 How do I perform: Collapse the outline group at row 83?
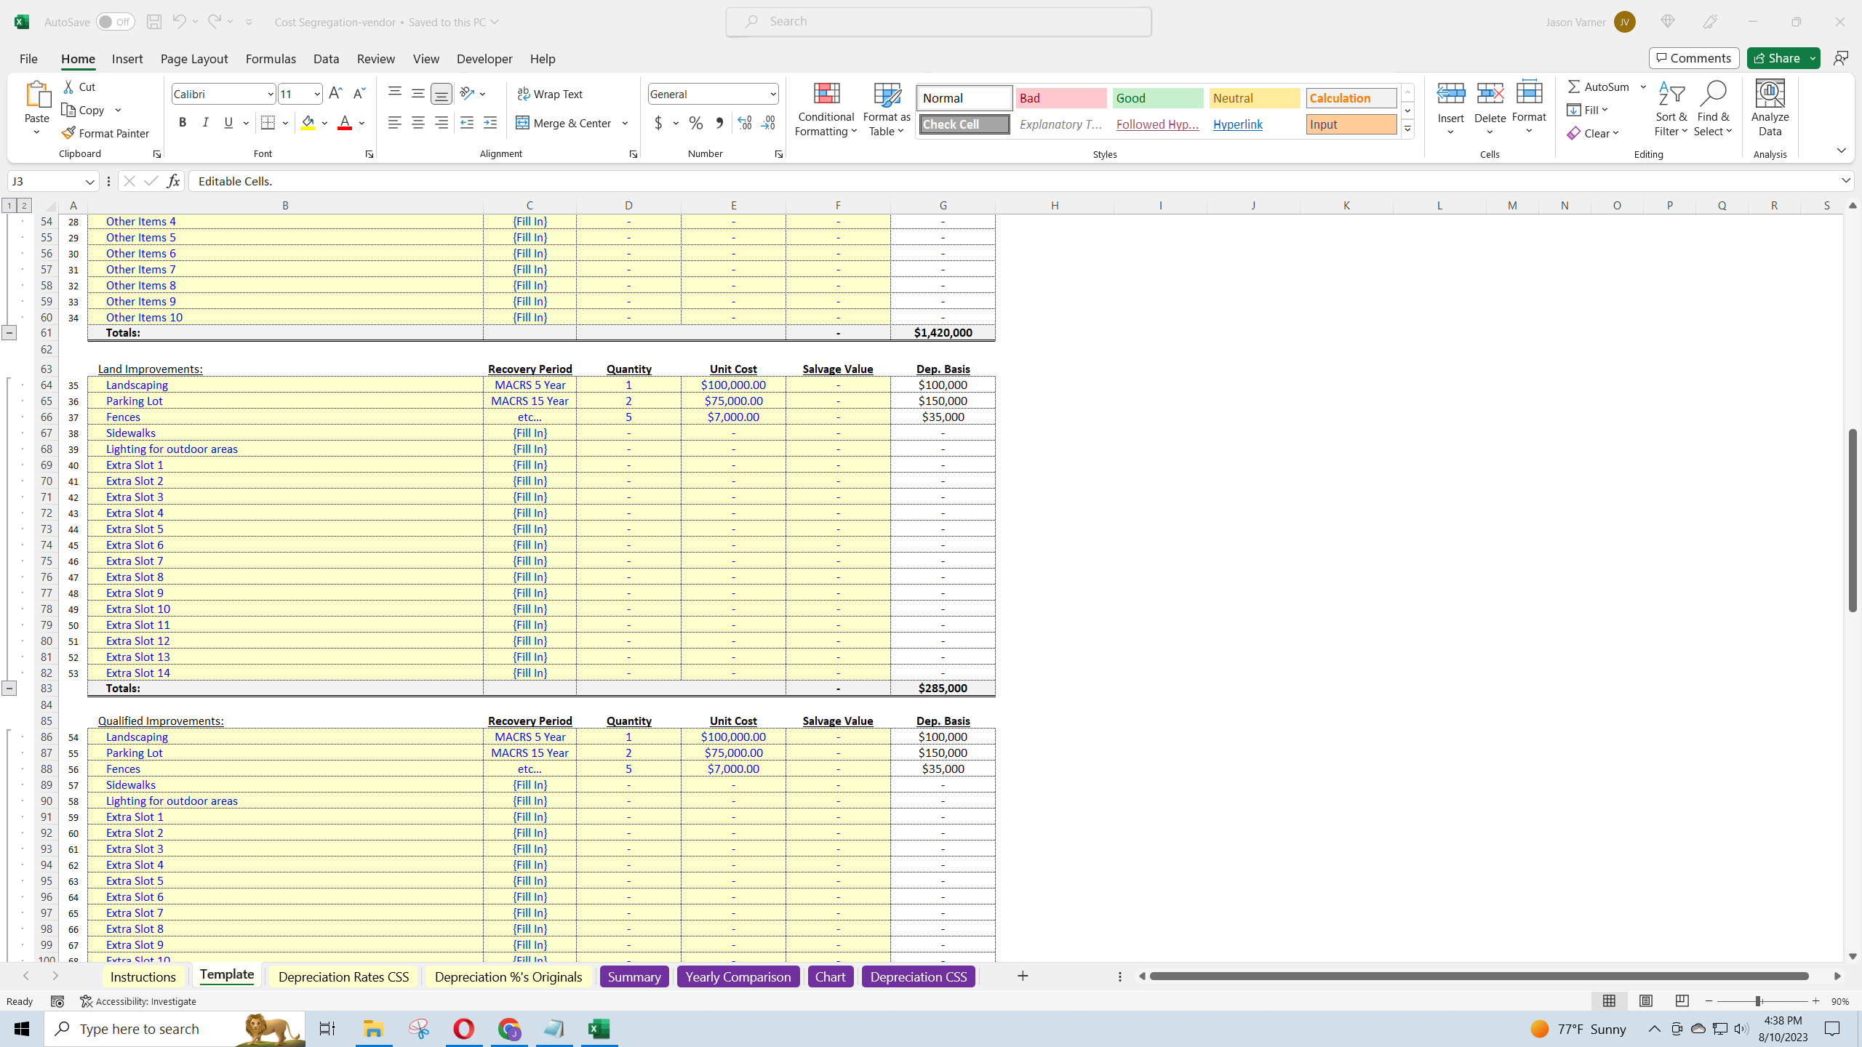point(9,688)
